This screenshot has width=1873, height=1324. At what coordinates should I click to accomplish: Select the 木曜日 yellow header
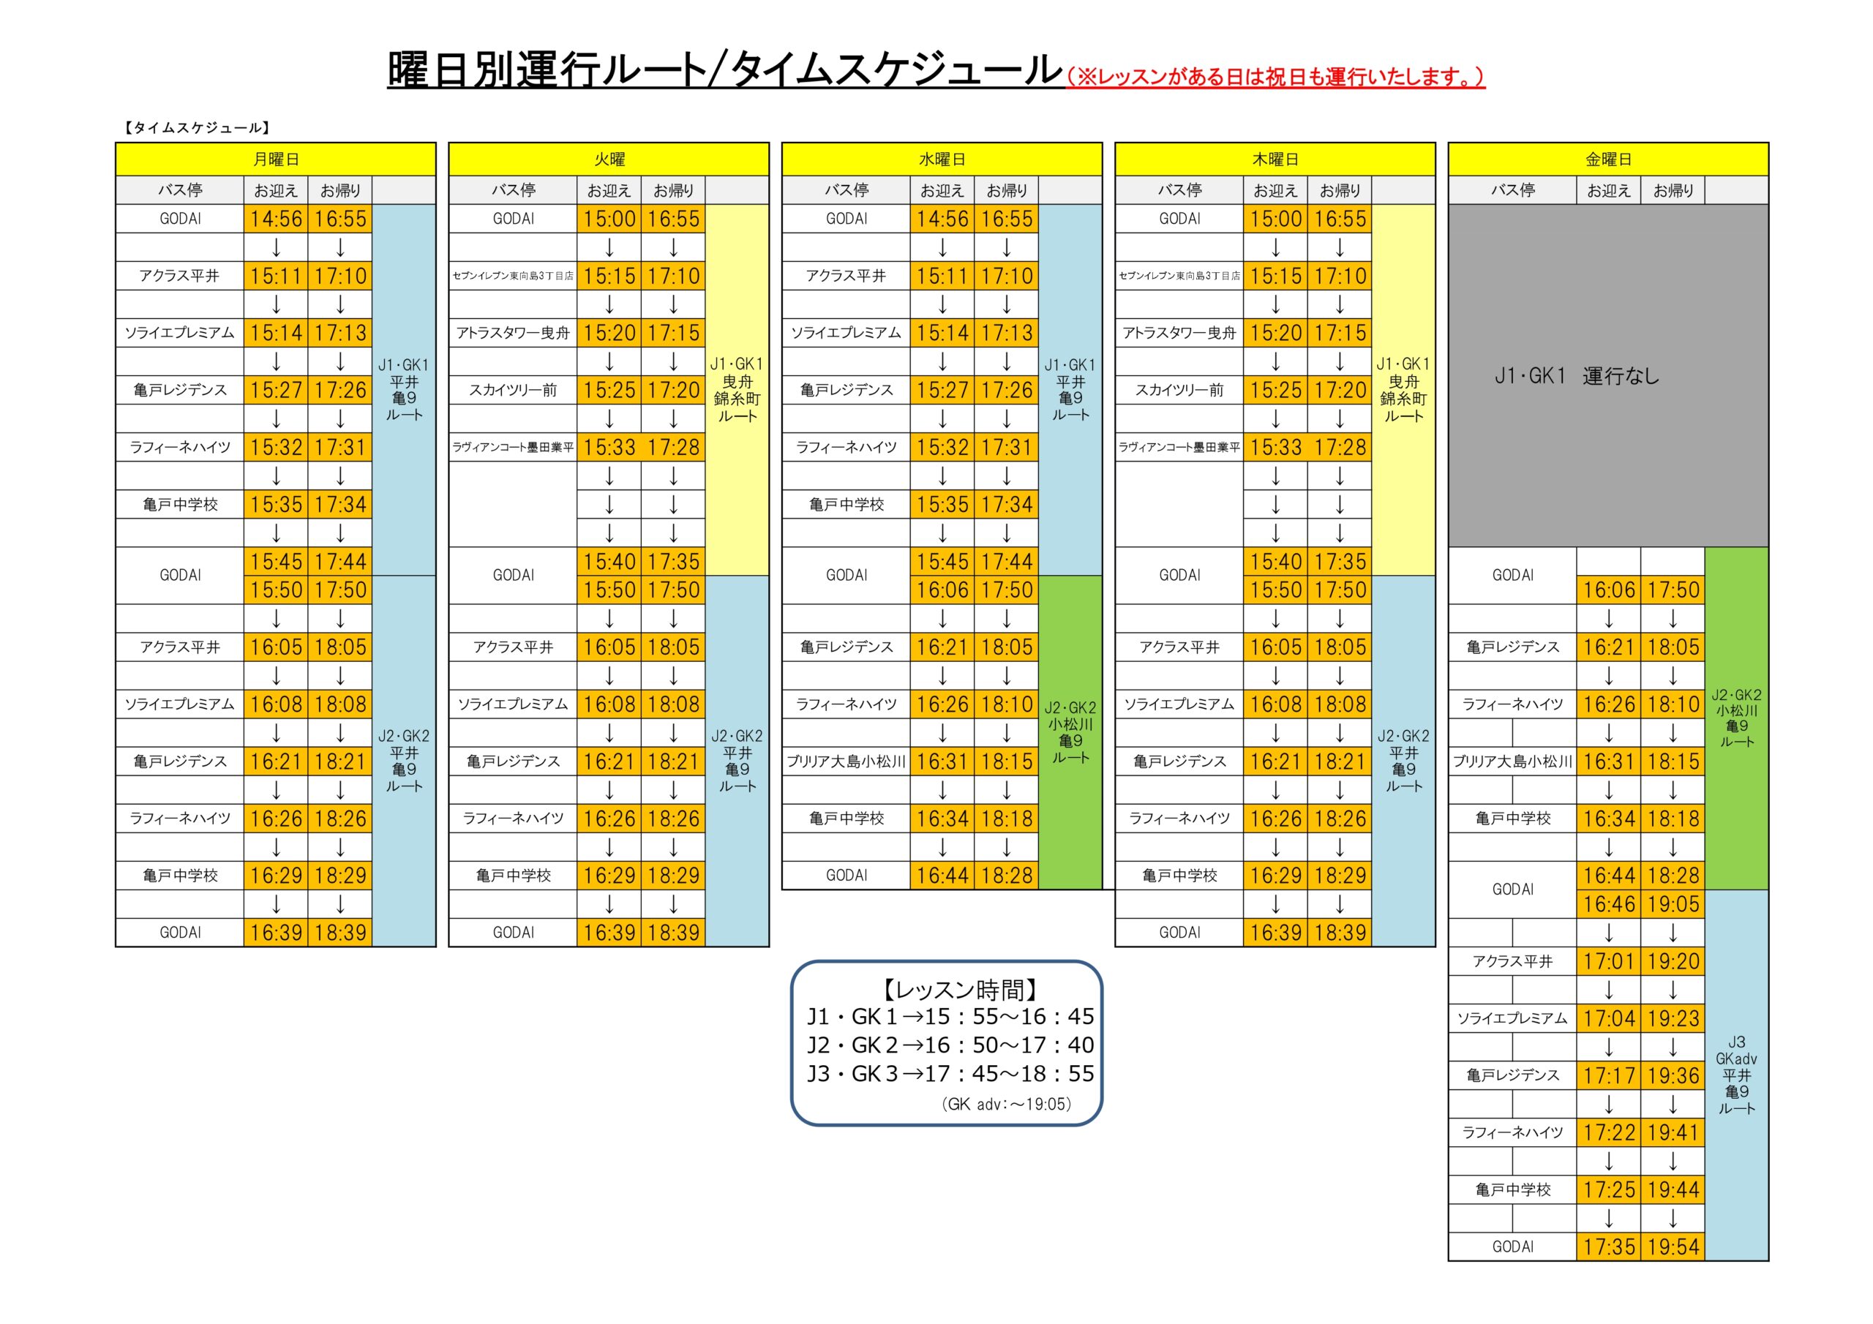(x=1275, y=159)
